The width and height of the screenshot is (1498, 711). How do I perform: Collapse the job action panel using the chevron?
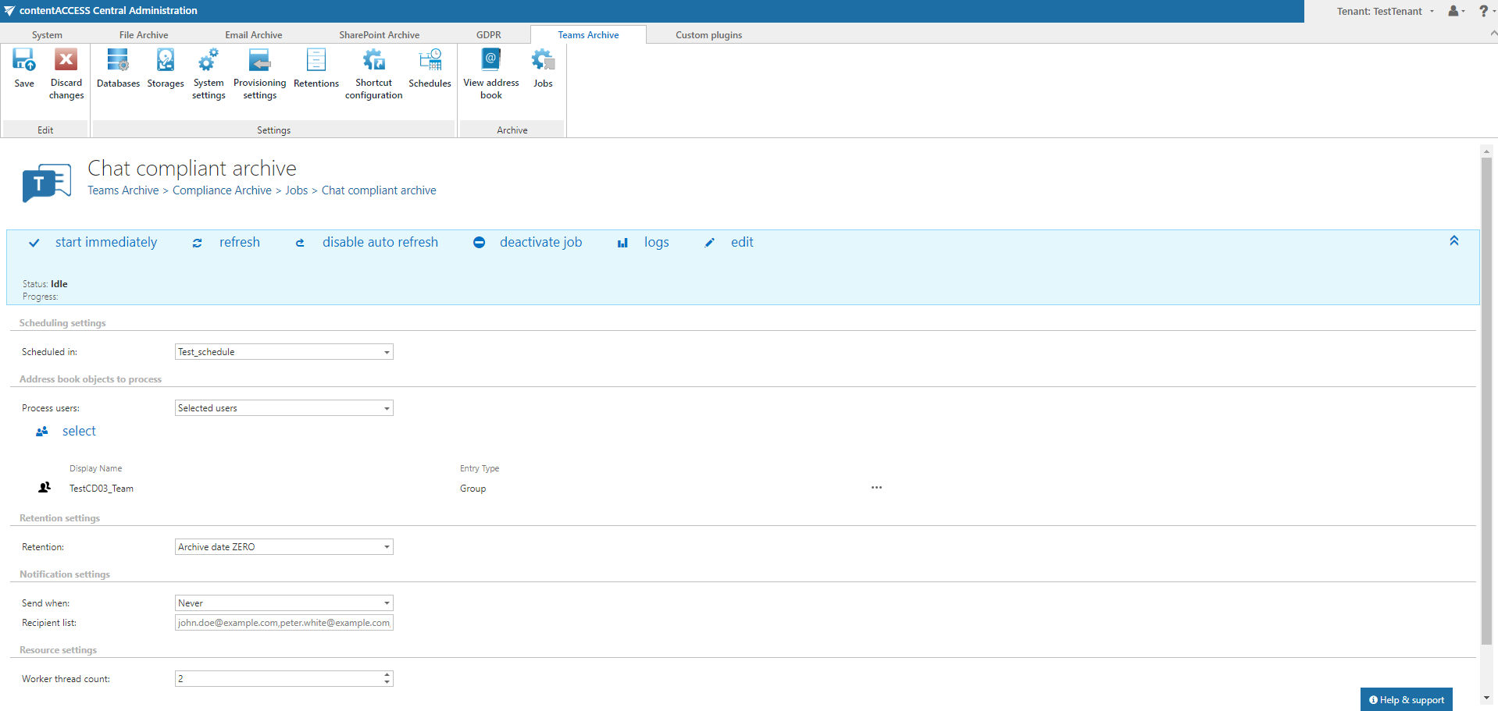coord(1453,240)
